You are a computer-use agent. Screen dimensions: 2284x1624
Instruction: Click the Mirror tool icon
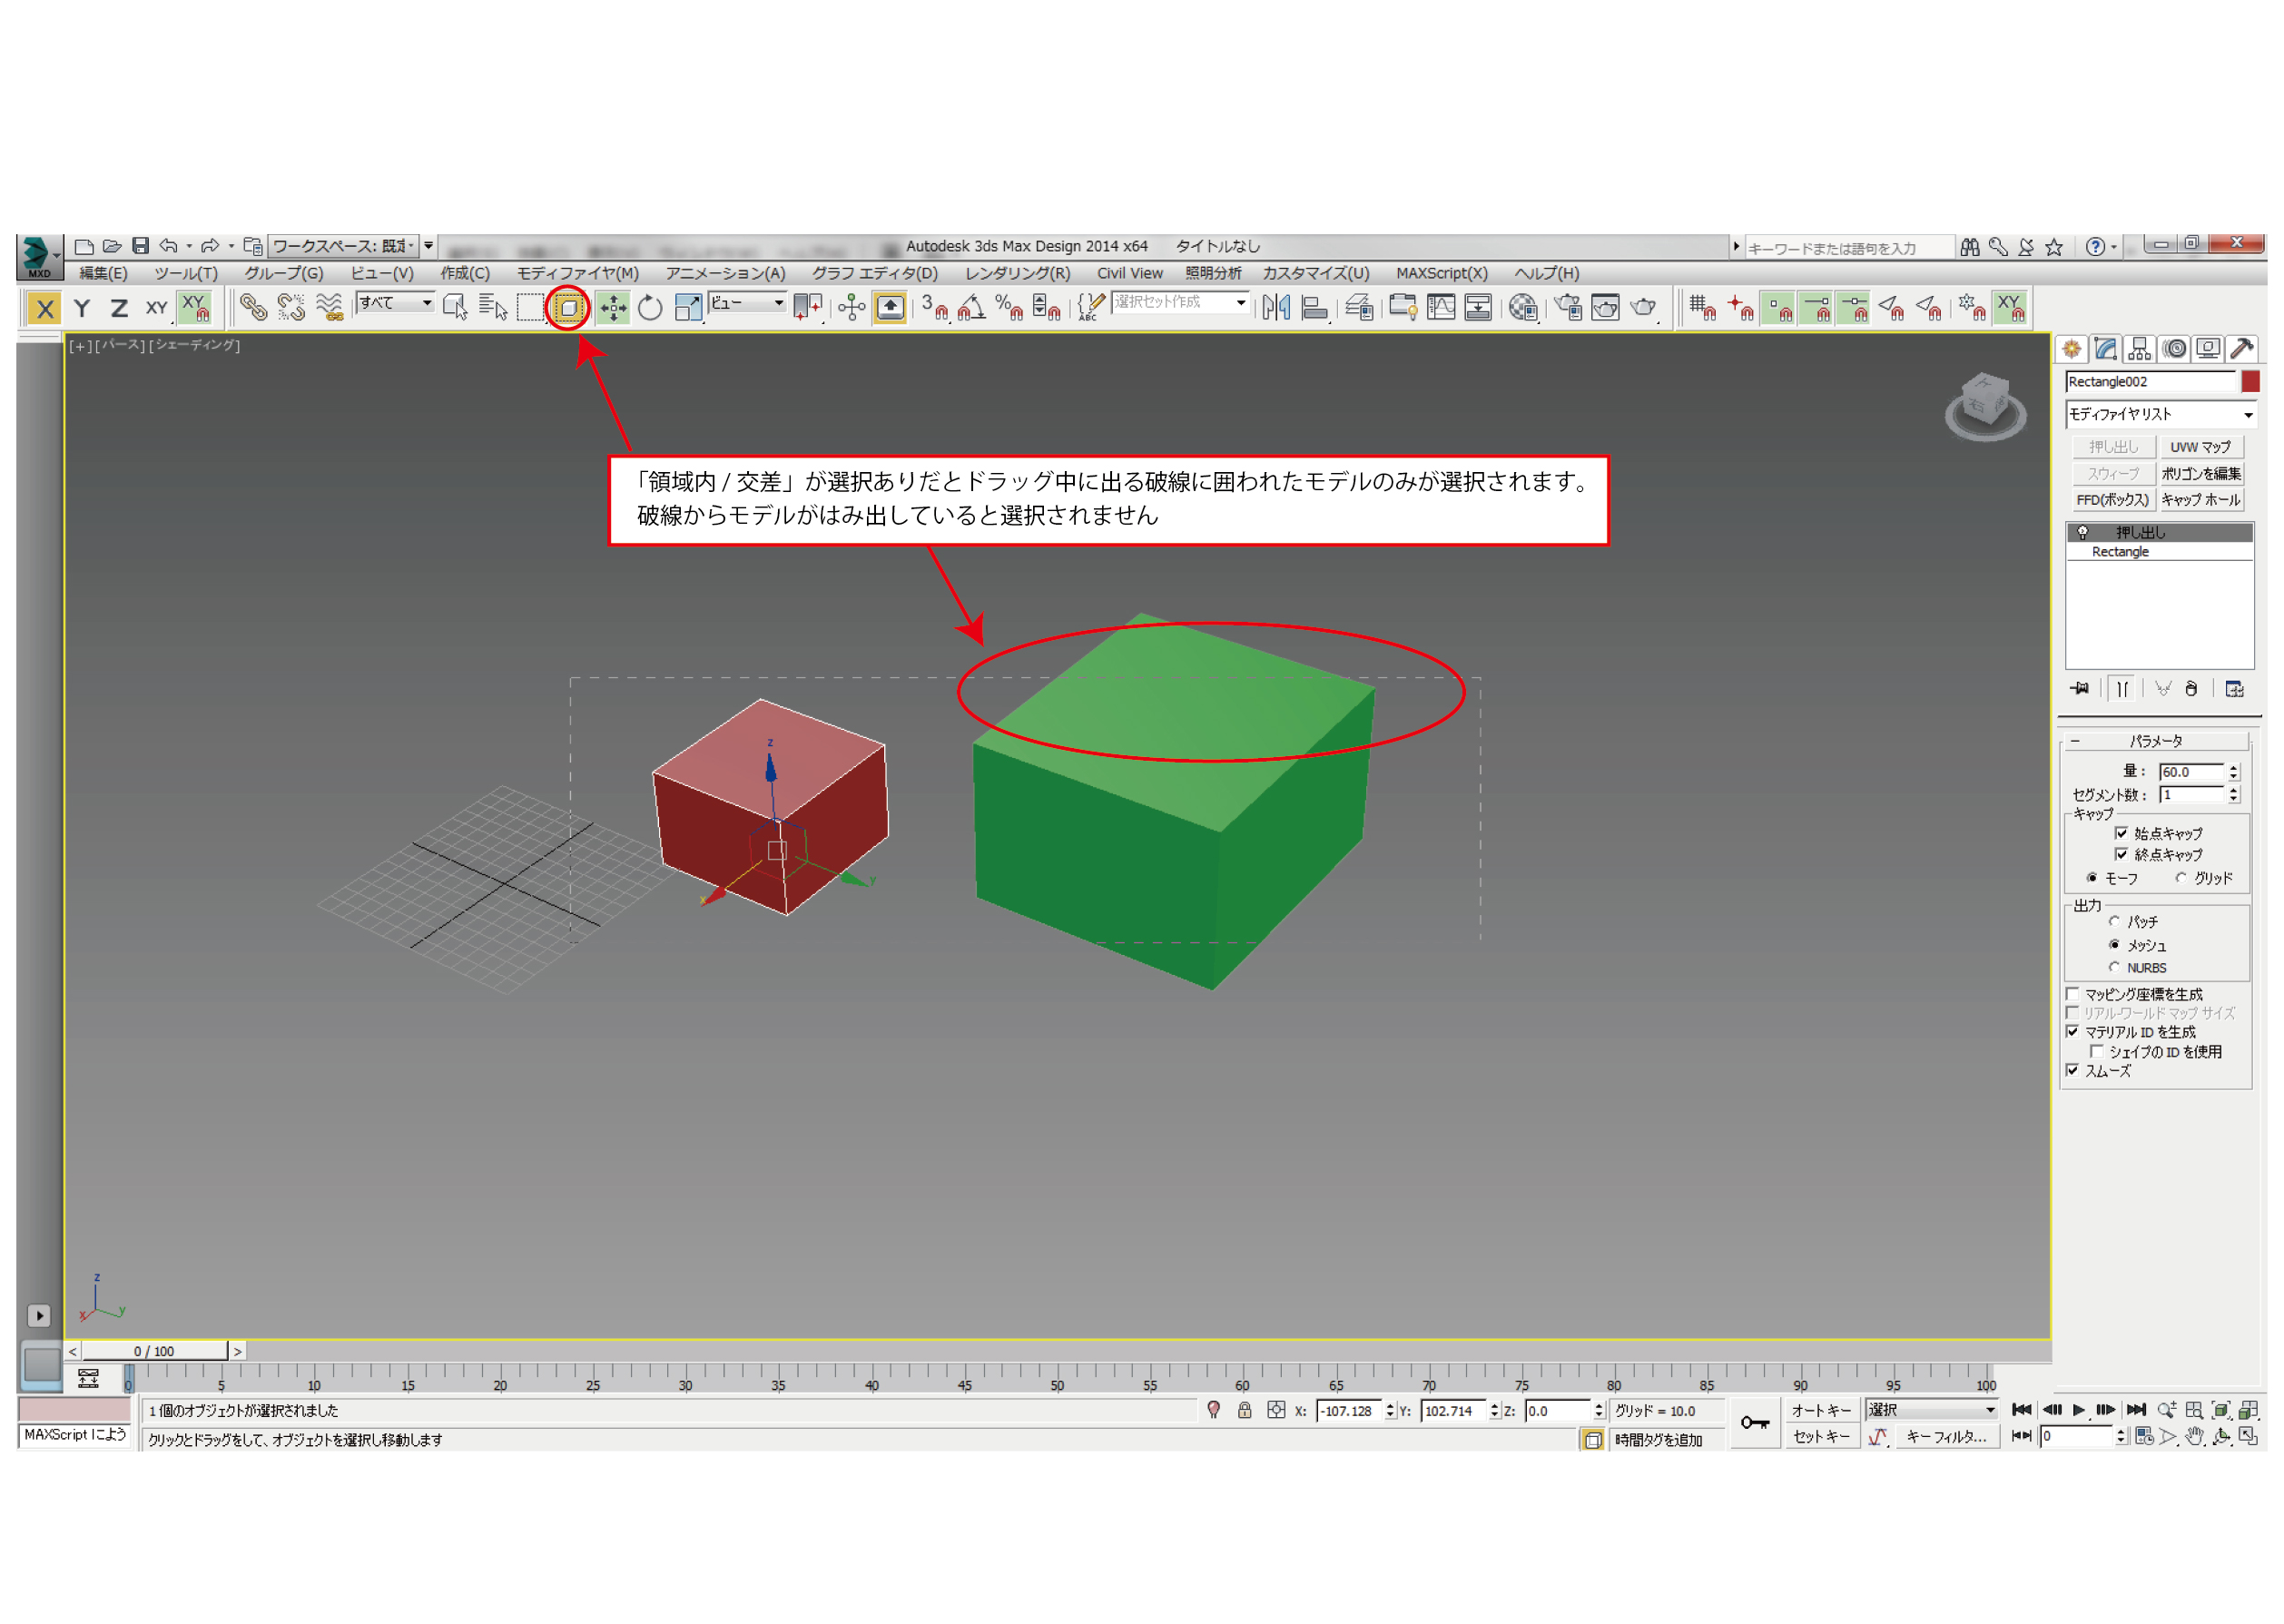(x=1276, y=308)
